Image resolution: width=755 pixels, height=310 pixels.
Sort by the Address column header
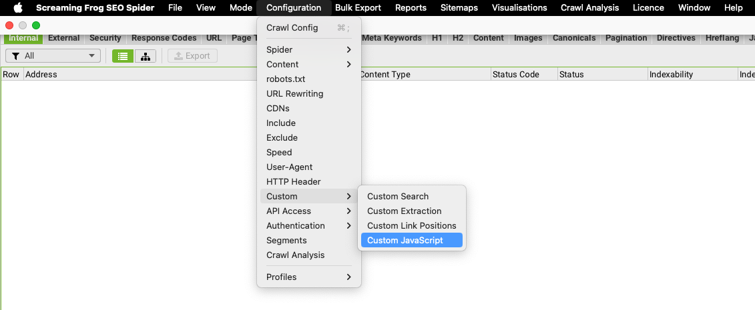coord(140,75)
